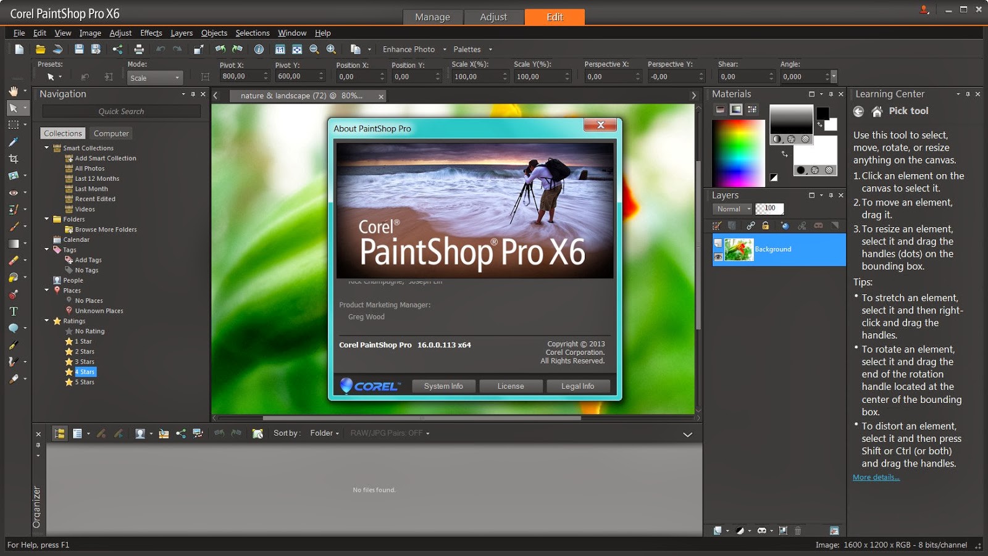
Task: Click the Zoom Out magnifier icon
Action: (x=314, y=49)
